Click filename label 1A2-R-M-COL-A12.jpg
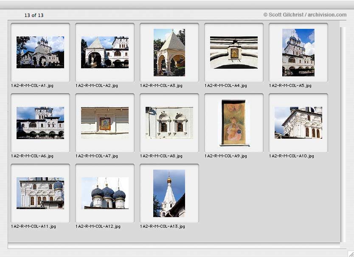Screen dimensions: 354x257 click(x=98, y=226)
